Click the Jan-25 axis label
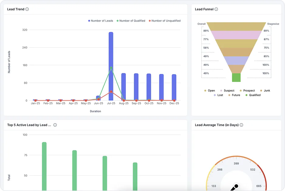 click(35, 103)
